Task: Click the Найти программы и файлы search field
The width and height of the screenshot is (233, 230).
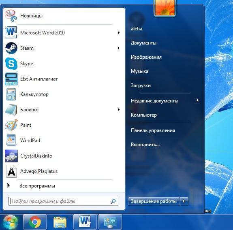Action: 63,201
